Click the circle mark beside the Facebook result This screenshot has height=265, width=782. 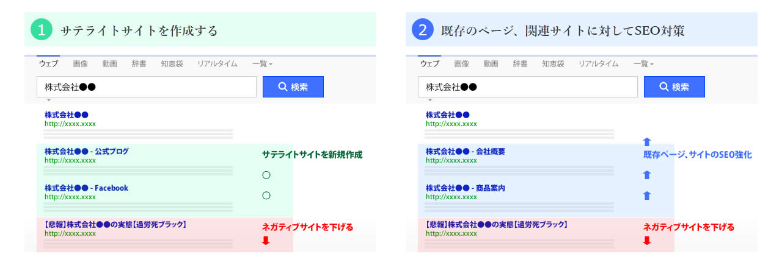[x=266, y=196]
